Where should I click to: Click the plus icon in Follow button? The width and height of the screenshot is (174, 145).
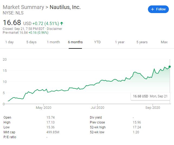point(152,9)
